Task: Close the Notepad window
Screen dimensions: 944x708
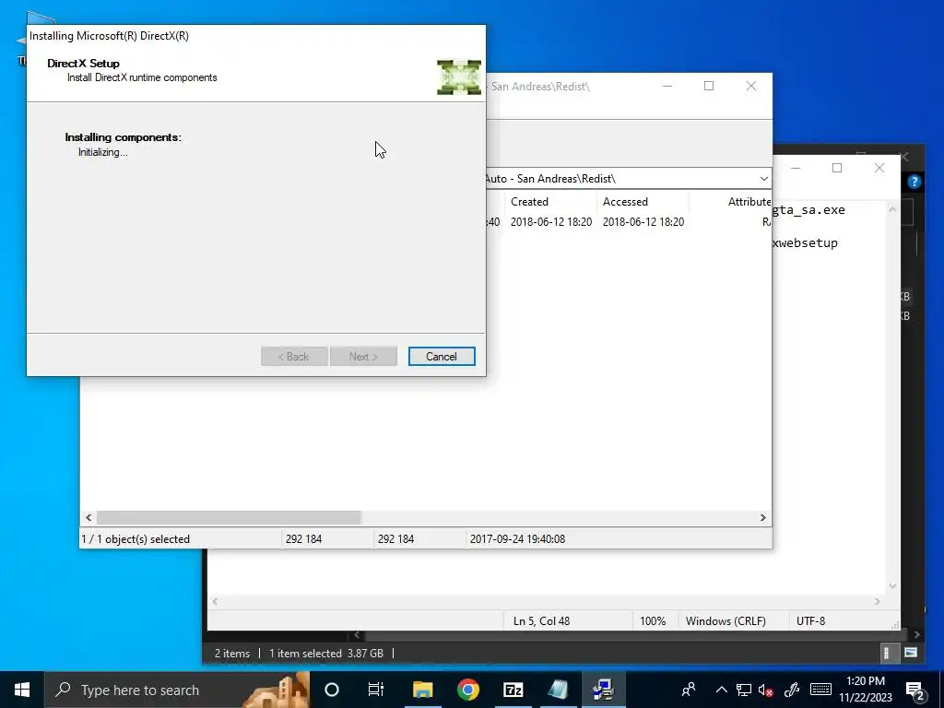Action: click(x=879, y=168)
